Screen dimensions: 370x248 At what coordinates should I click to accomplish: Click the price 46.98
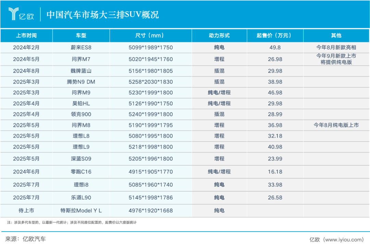(x=275, y=93)
